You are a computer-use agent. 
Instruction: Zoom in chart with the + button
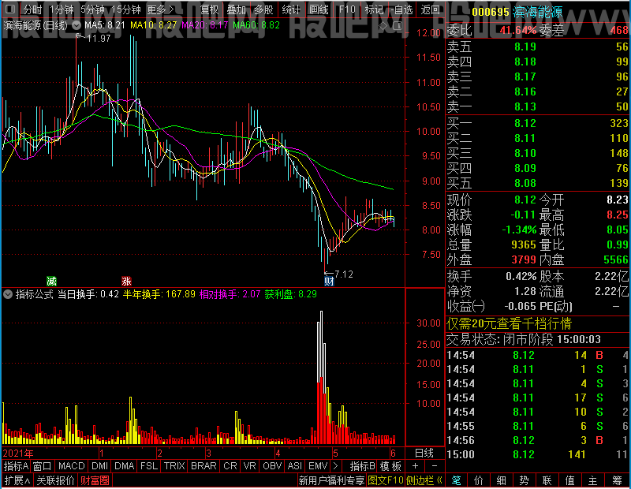(x=416, y=466)
